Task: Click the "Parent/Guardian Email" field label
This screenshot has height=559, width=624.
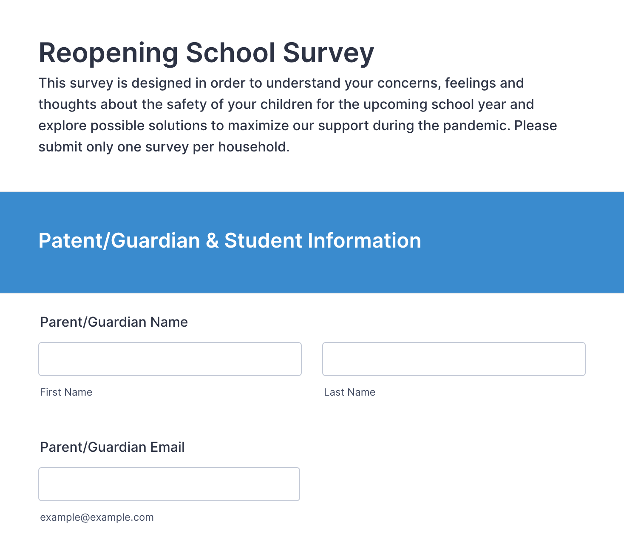Action: click(x=112, y=447)
